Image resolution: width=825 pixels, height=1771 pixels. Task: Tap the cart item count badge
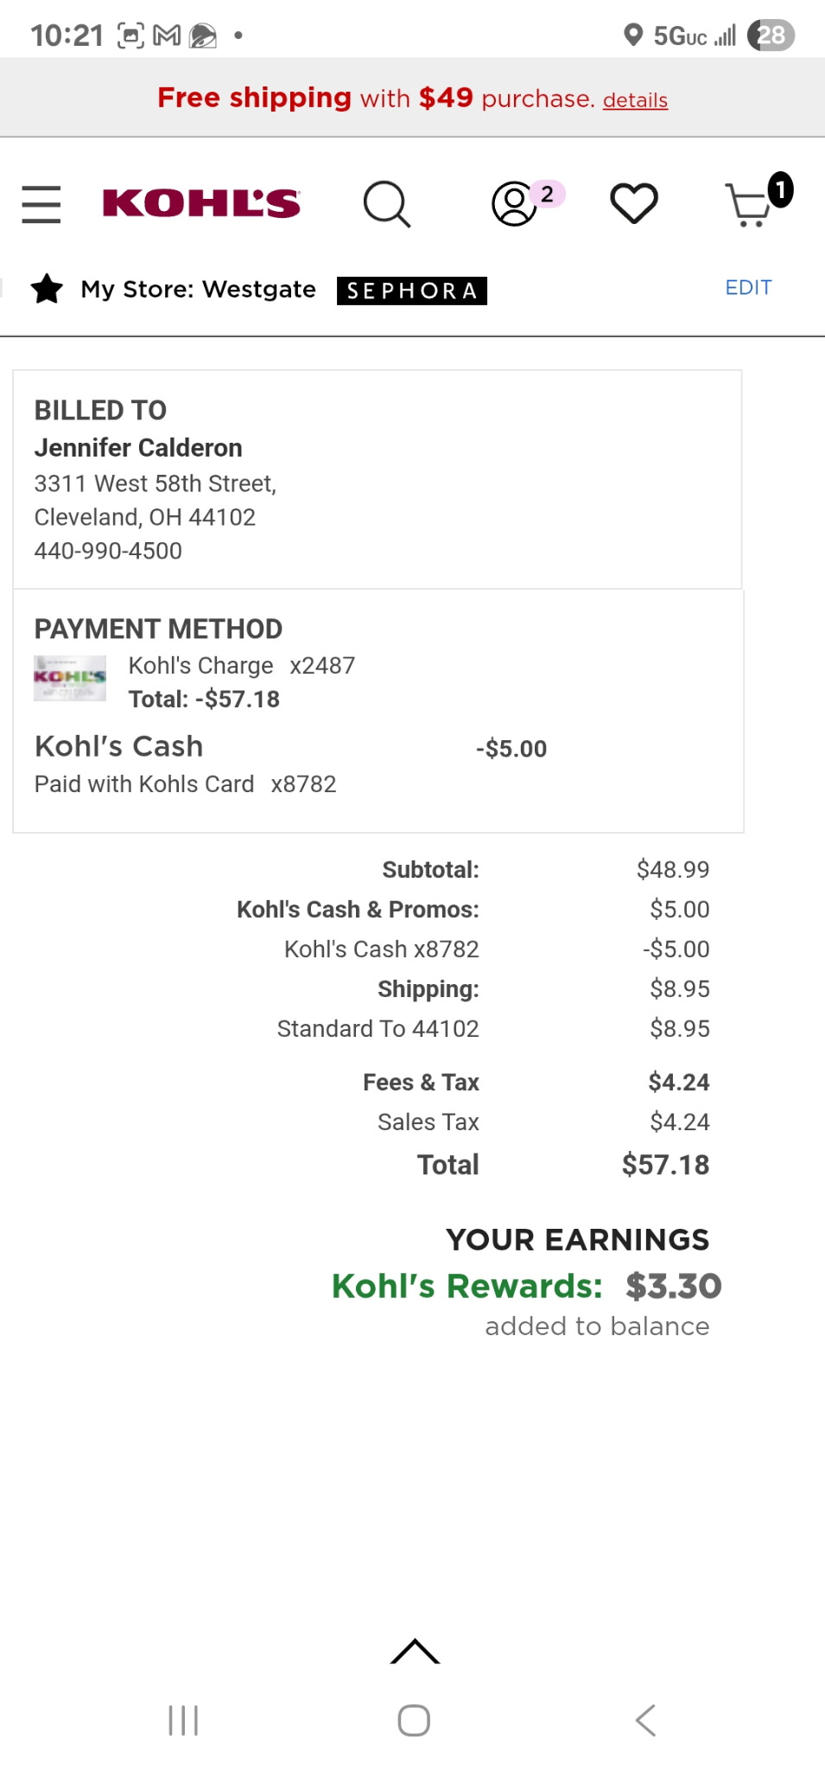(780, 190)
